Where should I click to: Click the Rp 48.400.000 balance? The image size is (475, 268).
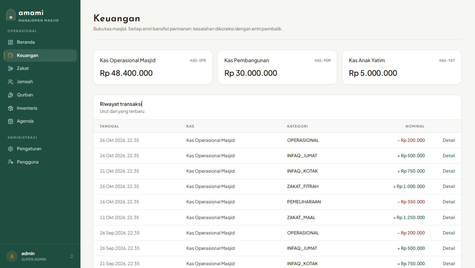126,73
